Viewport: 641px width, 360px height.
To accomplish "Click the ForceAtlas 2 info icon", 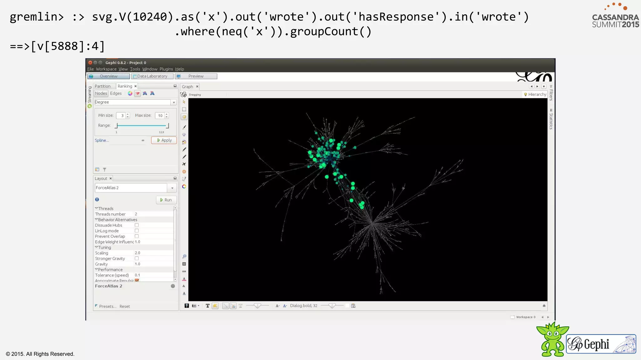I will click(x=97, y=199).
